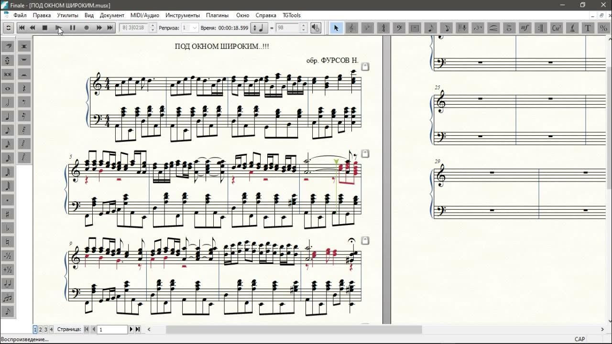The image size is (612, 344).
Task: Choose the eighth rest in rests palette
Action: [x=24, y=102]
